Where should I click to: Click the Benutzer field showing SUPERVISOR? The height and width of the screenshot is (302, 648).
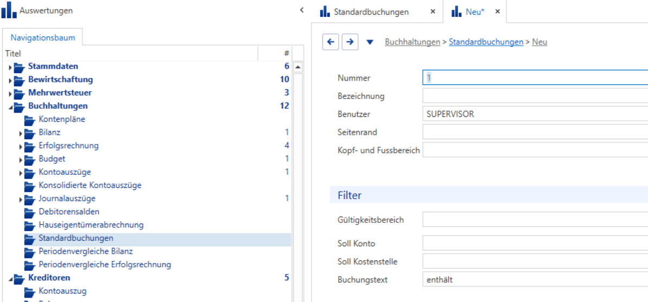535,114
